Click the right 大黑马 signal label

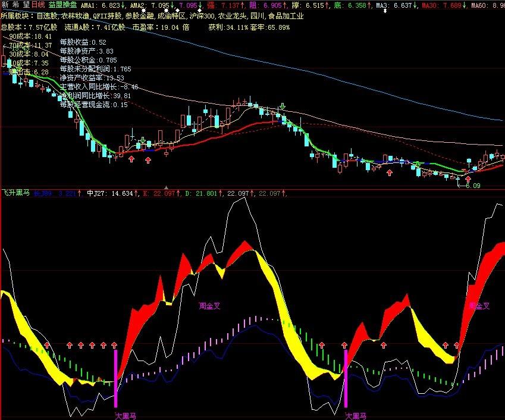[x=355, y=415]
